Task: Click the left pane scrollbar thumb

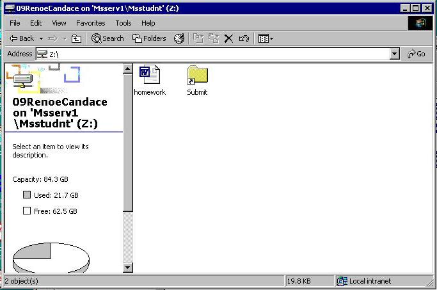Action: click(x=127, y=143)
